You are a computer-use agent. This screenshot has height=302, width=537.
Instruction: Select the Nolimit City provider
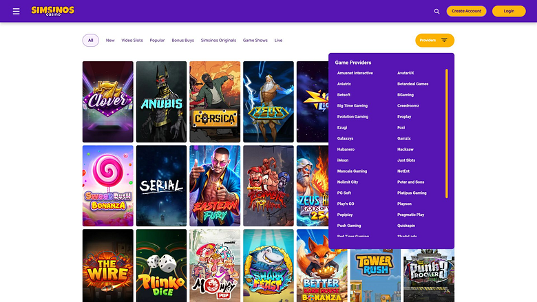click(x=347, y=182)
